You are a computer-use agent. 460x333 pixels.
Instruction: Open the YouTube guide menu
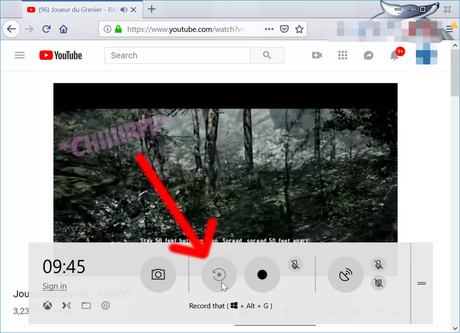tap(20, 55)
